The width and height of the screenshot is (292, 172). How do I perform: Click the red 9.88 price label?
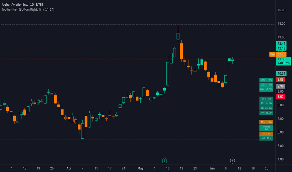pyautogui.click(x=280, y=79)
